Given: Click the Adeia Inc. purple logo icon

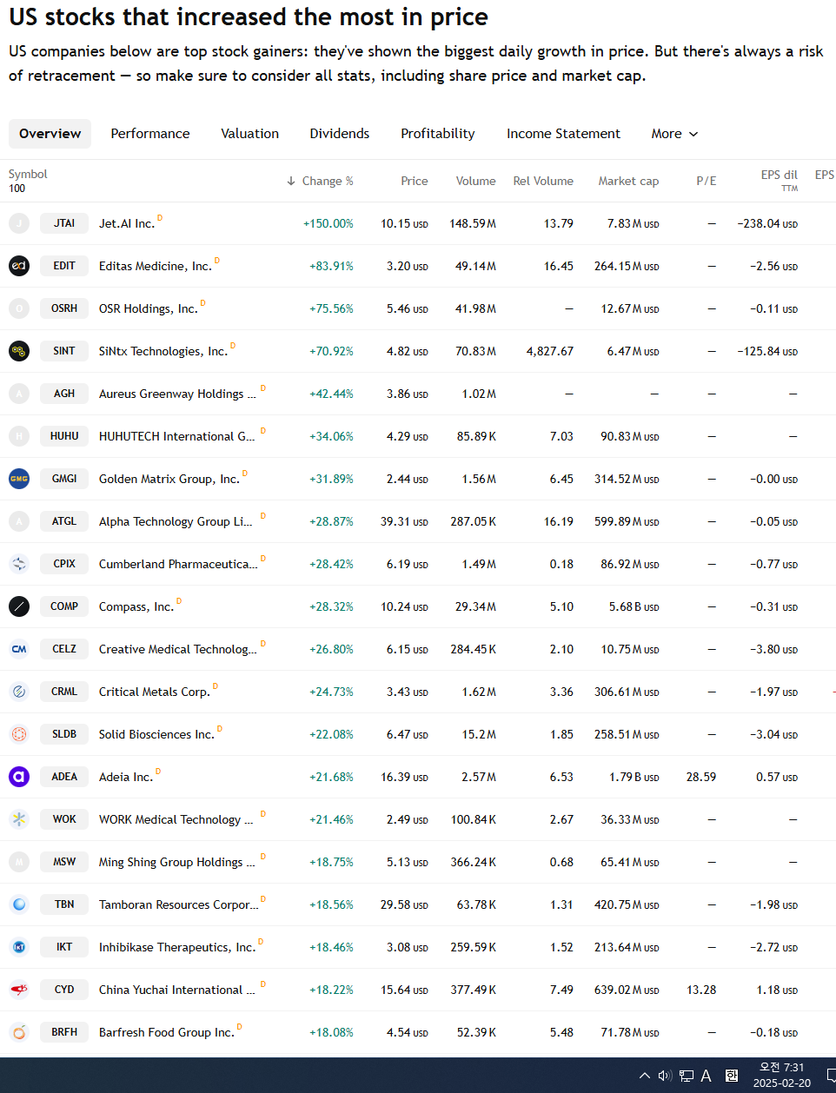Looking at the screenshot, I should 19,777.
